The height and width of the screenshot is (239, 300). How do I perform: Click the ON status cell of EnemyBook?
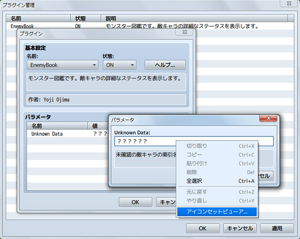pyautogui.click(x=77, y=26)
